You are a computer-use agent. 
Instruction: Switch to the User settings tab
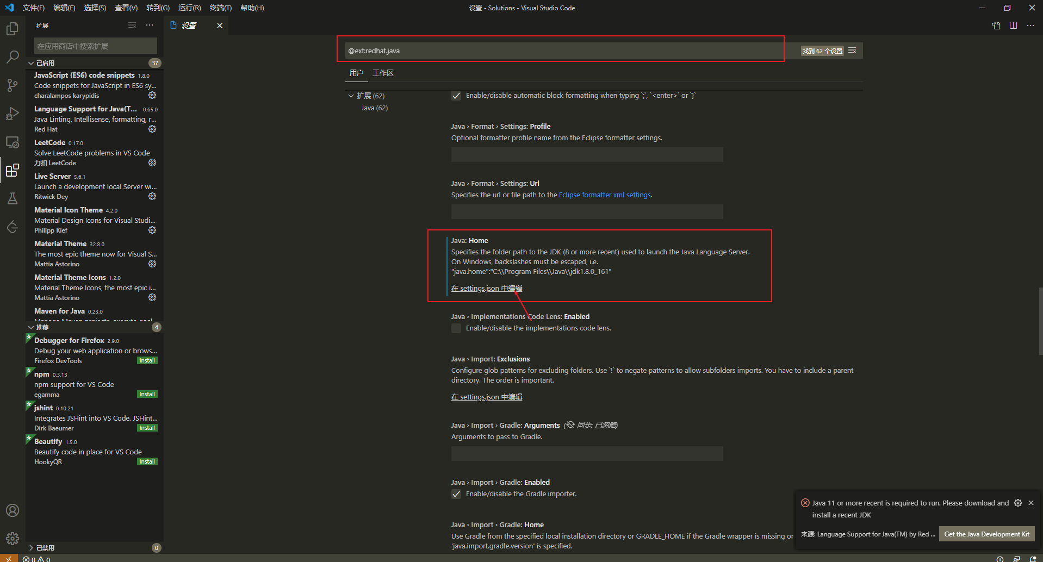pos(356,73)
